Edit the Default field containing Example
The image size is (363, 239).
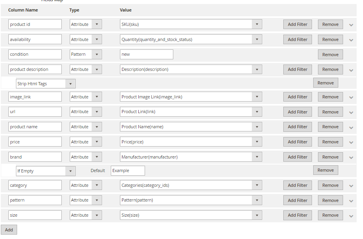click(x=128, y=171)
